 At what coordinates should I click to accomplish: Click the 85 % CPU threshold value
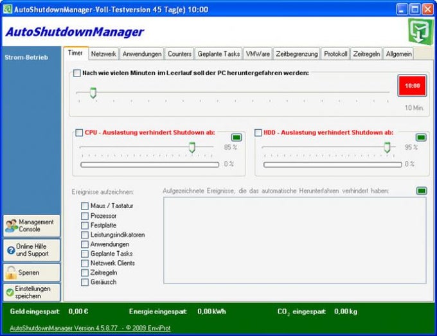230,147
